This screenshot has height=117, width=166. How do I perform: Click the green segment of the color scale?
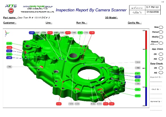click(146, 68)
